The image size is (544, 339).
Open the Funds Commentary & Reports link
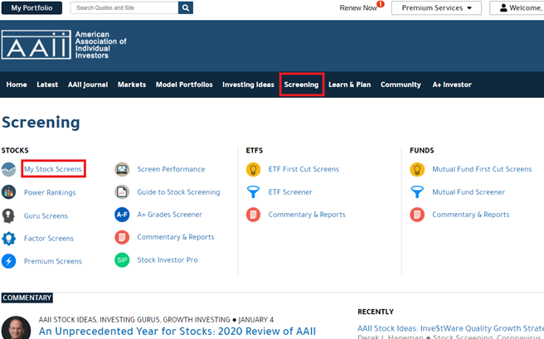pos(471,215)
